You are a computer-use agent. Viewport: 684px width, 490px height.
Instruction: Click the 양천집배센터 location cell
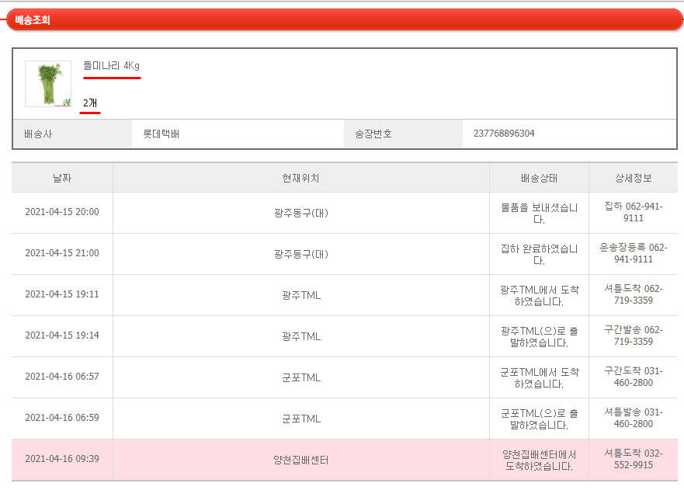(x=301, y=460)
